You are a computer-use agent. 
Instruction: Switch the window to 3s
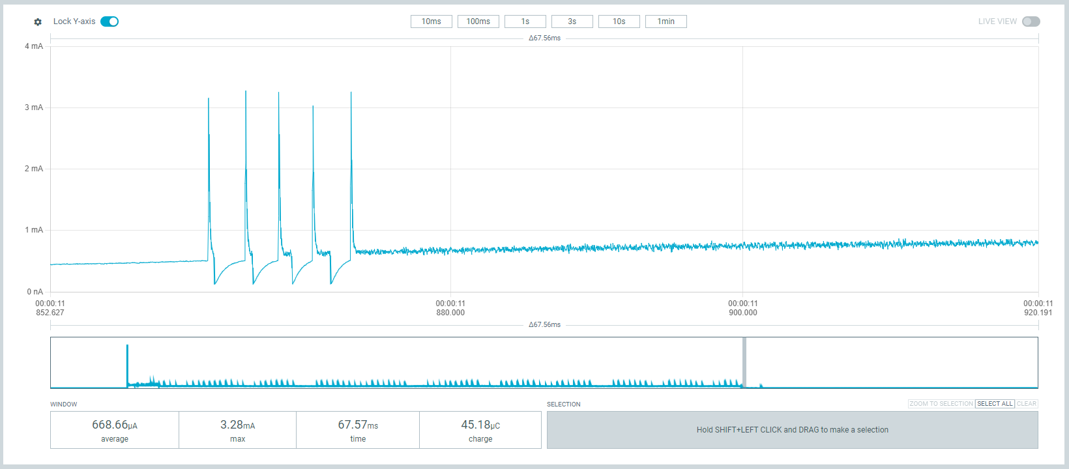click(x=572, y=21)
